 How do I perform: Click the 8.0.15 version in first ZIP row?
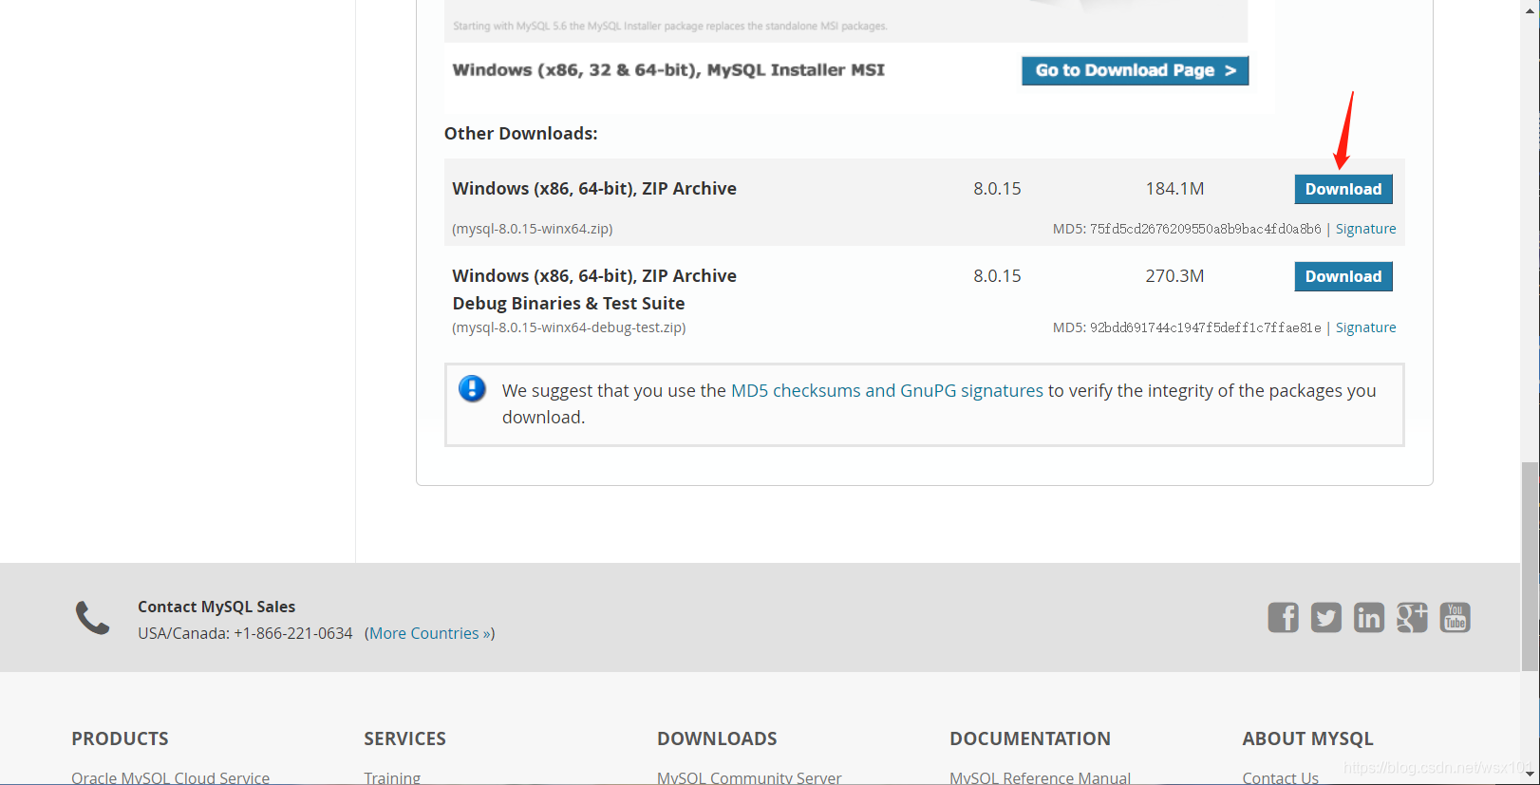click(997, 189)
